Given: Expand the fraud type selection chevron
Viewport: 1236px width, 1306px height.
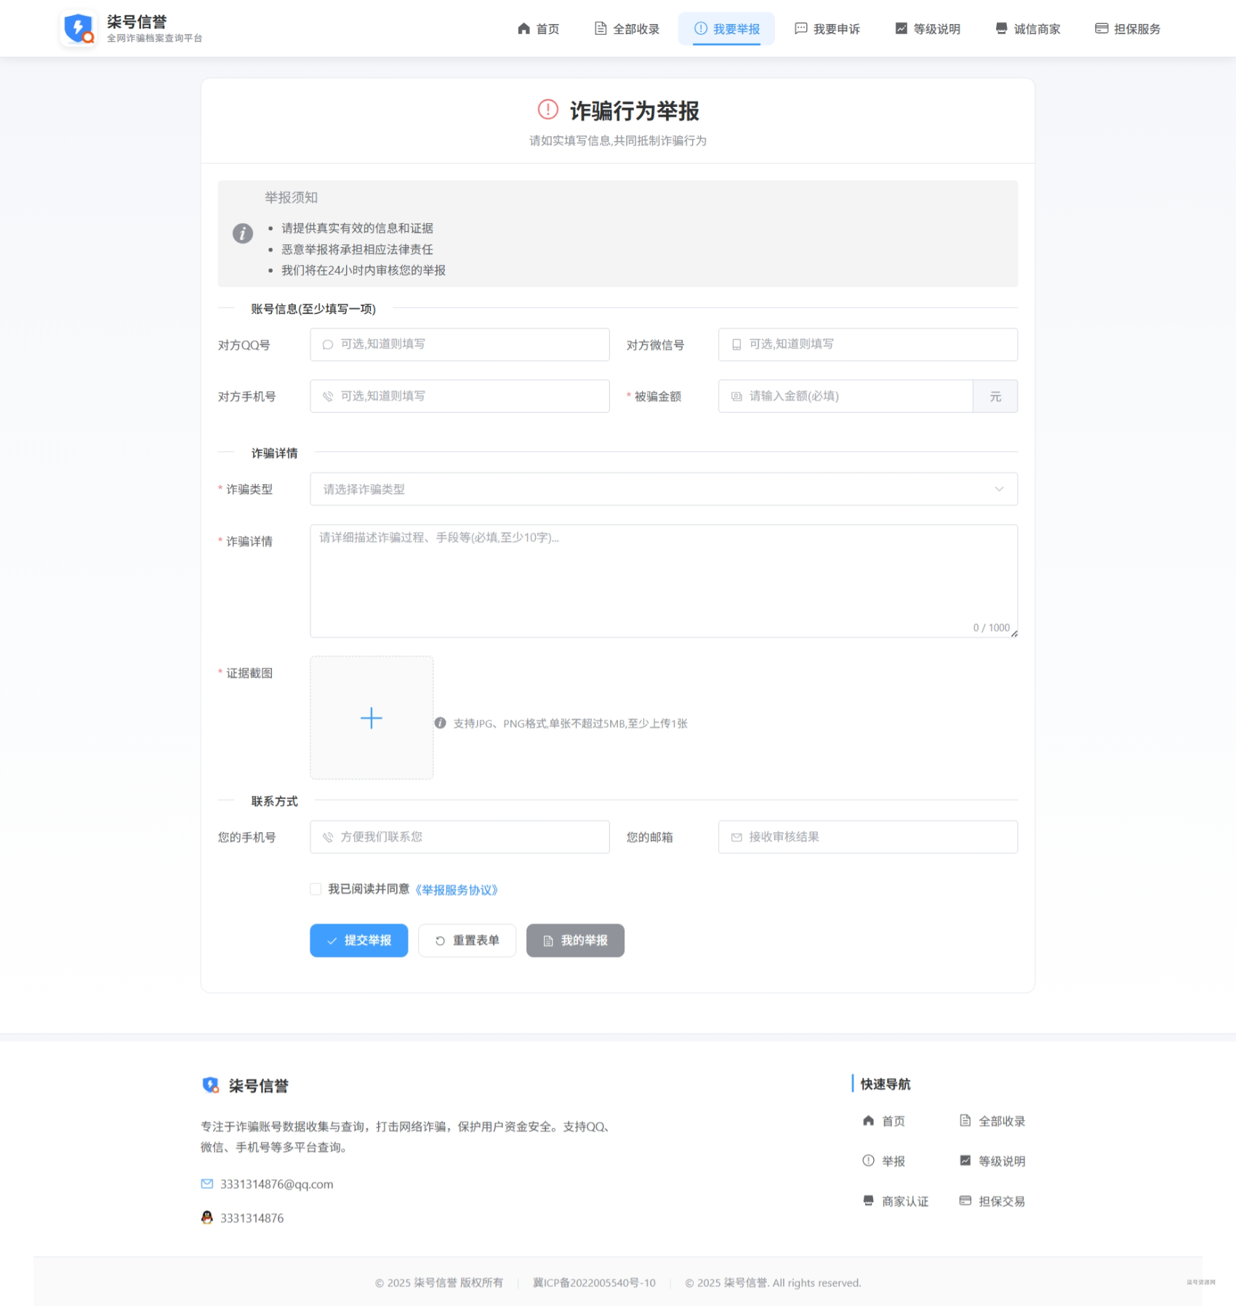Looking at the screenshot, I should (999, 489).
